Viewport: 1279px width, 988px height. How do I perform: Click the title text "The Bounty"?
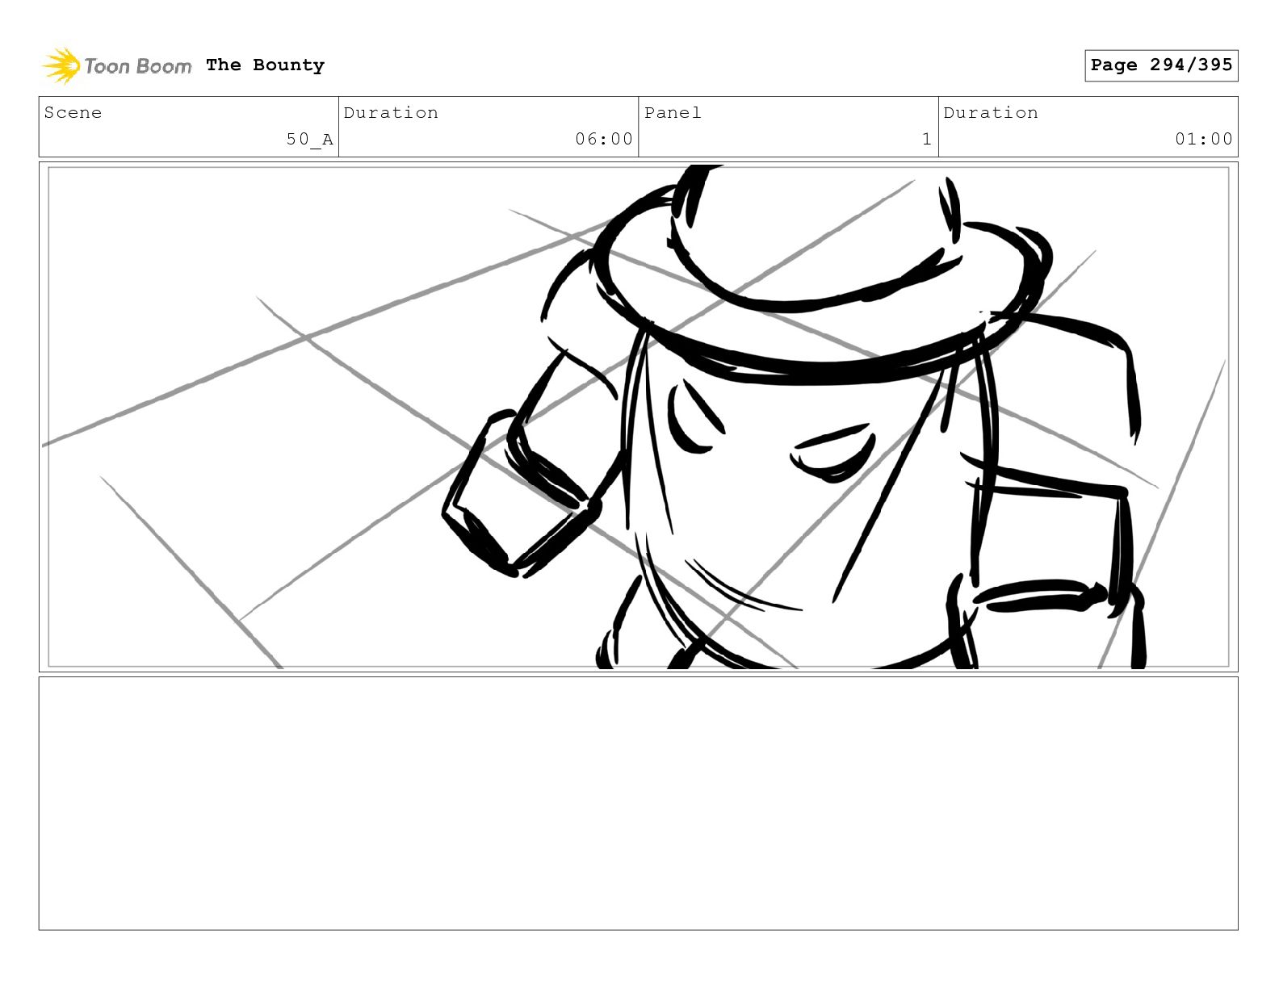[x=265, y=65]
